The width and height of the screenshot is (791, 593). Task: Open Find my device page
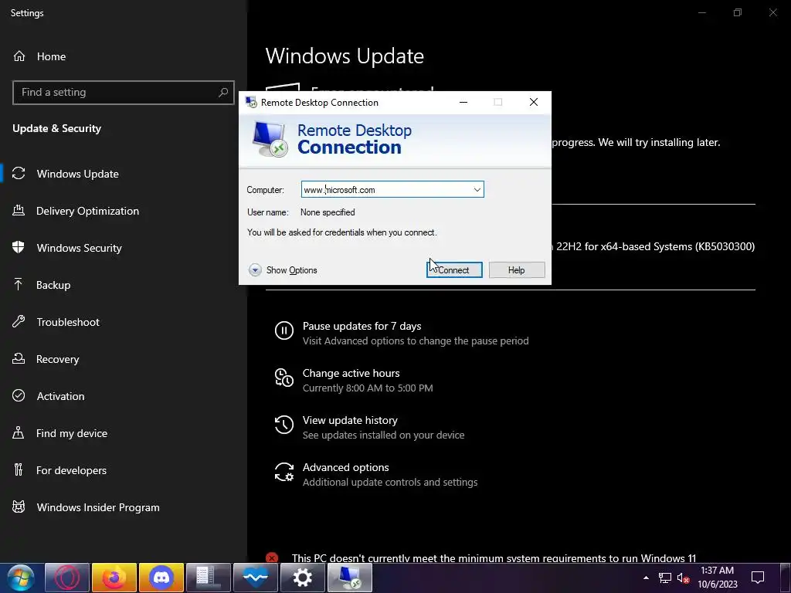(x=72, y=433)
